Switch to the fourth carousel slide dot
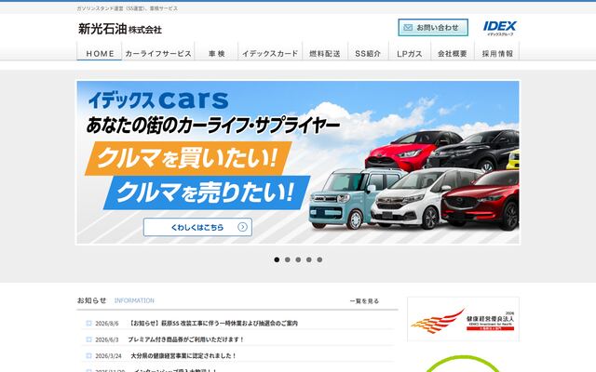 click(308, 259)
